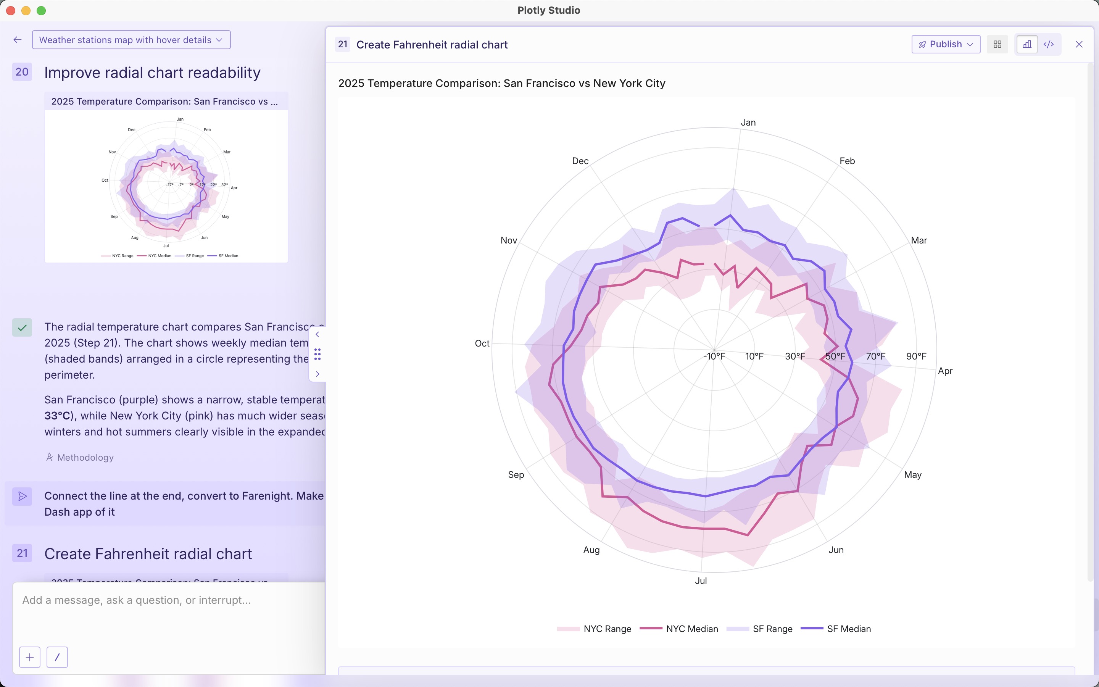Click the Oct axis label
The image size is (1099, 687).
(x=482, y=343)
